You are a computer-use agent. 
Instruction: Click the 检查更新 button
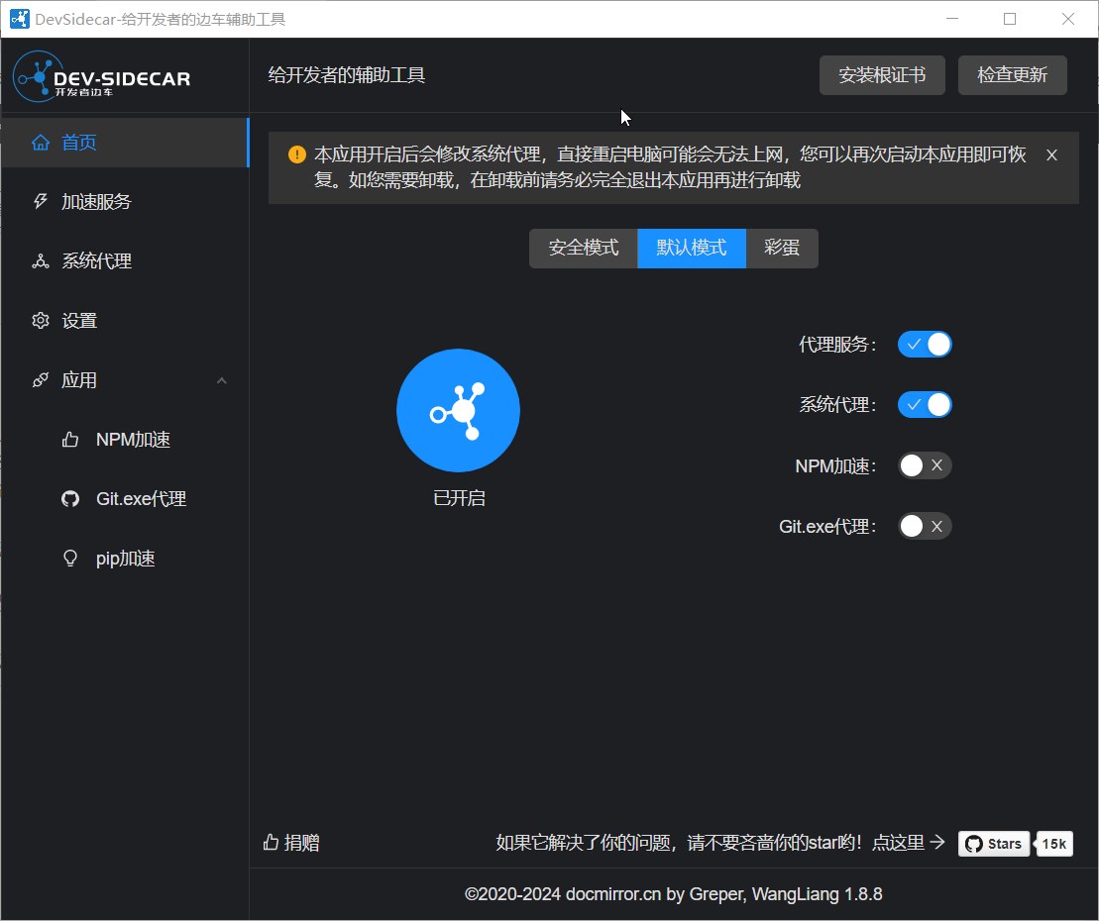pos(1012,75)
